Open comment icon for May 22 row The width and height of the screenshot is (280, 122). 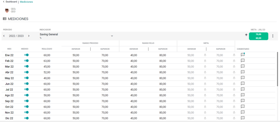click(243, 78)
